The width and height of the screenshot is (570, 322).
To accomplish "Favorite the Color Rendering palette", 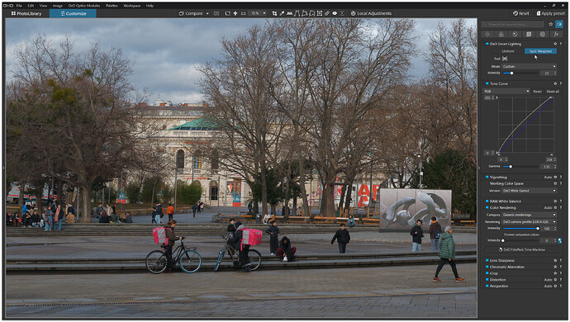I will point(555,208).
